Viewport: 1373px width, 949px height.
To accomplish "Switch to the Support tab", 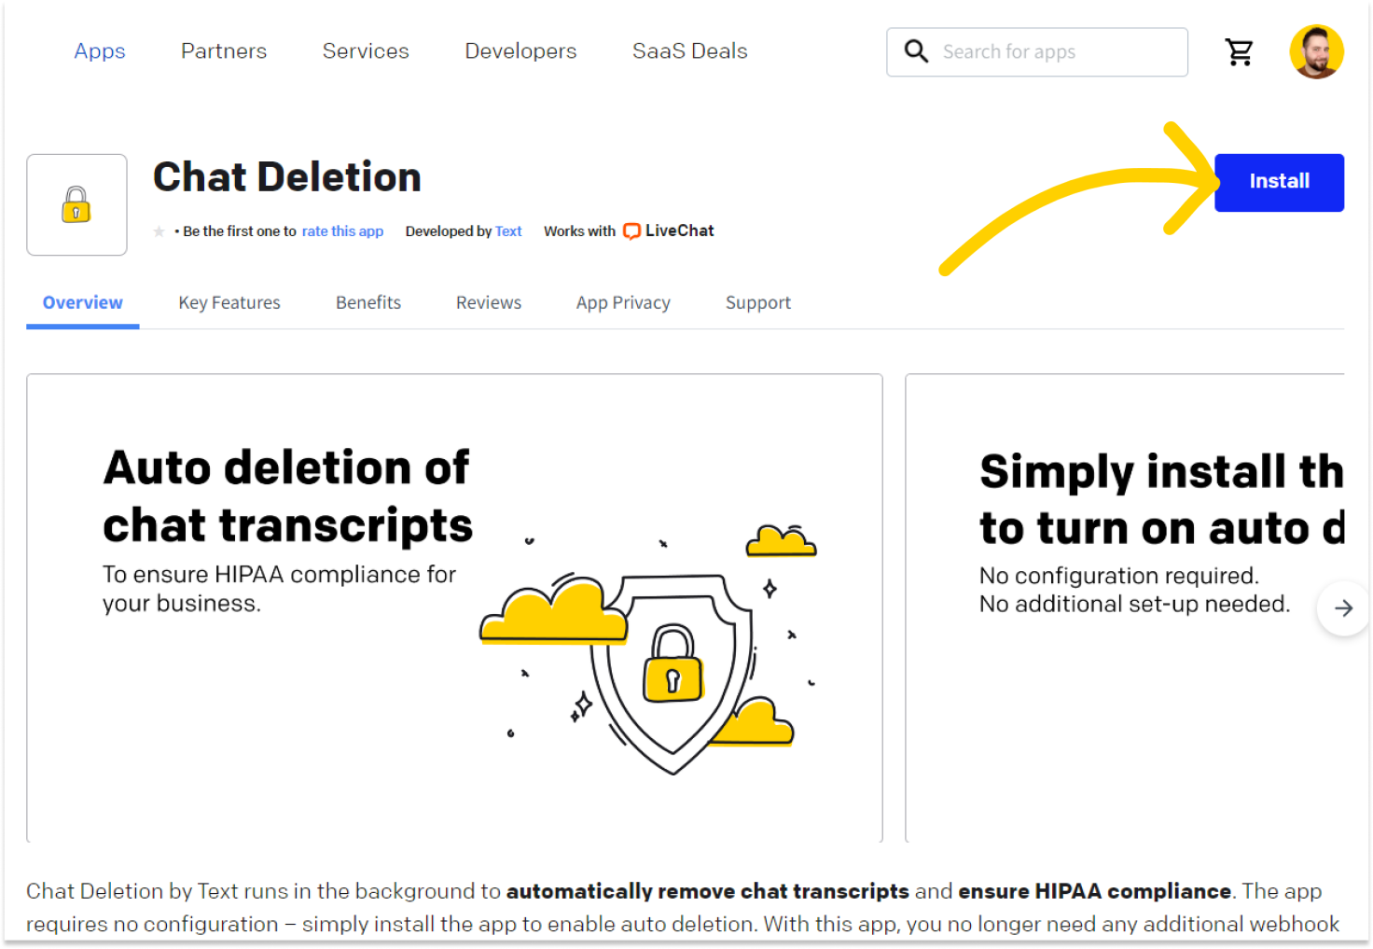I will [x=758, y=302].
